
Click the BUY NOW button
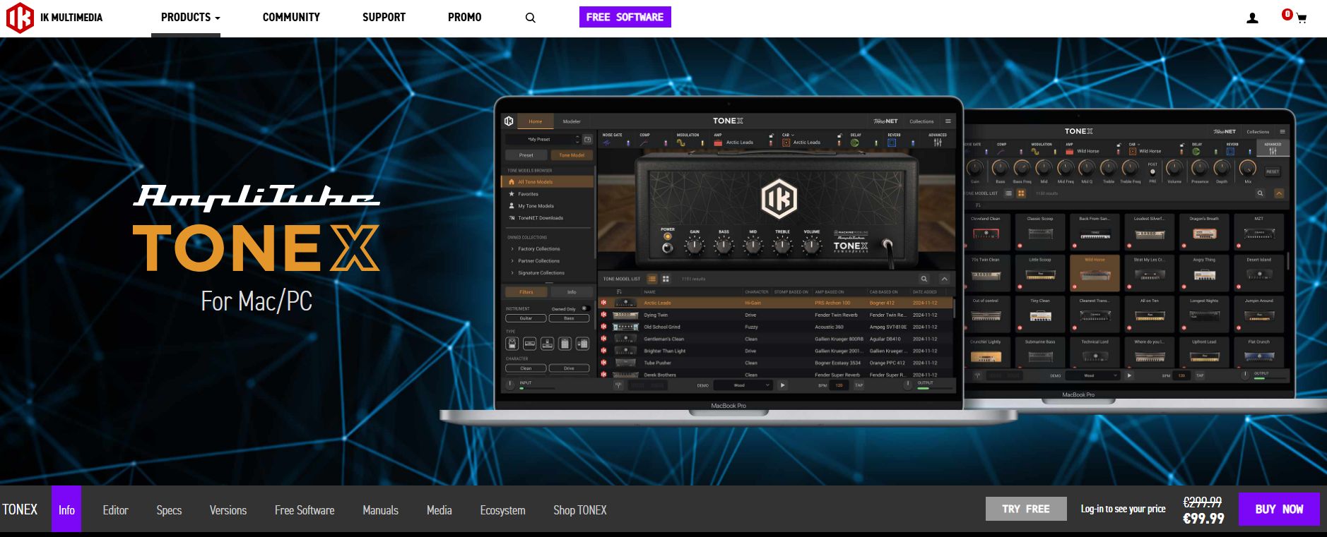(x=1279, y=509)
